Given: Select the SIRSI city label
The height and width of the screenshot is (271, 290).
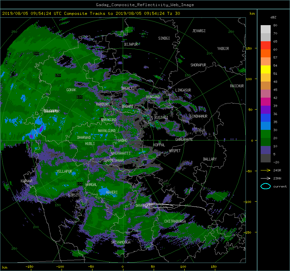Looking at the screenshot, I should click(73, 195).
